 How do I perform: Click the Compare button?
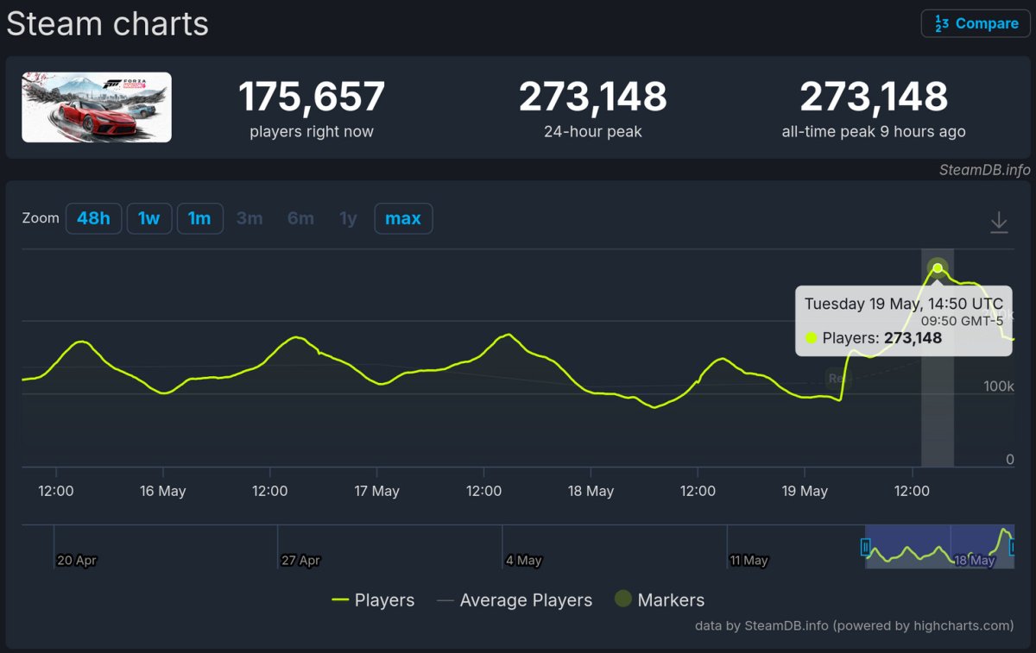point(976,23)
